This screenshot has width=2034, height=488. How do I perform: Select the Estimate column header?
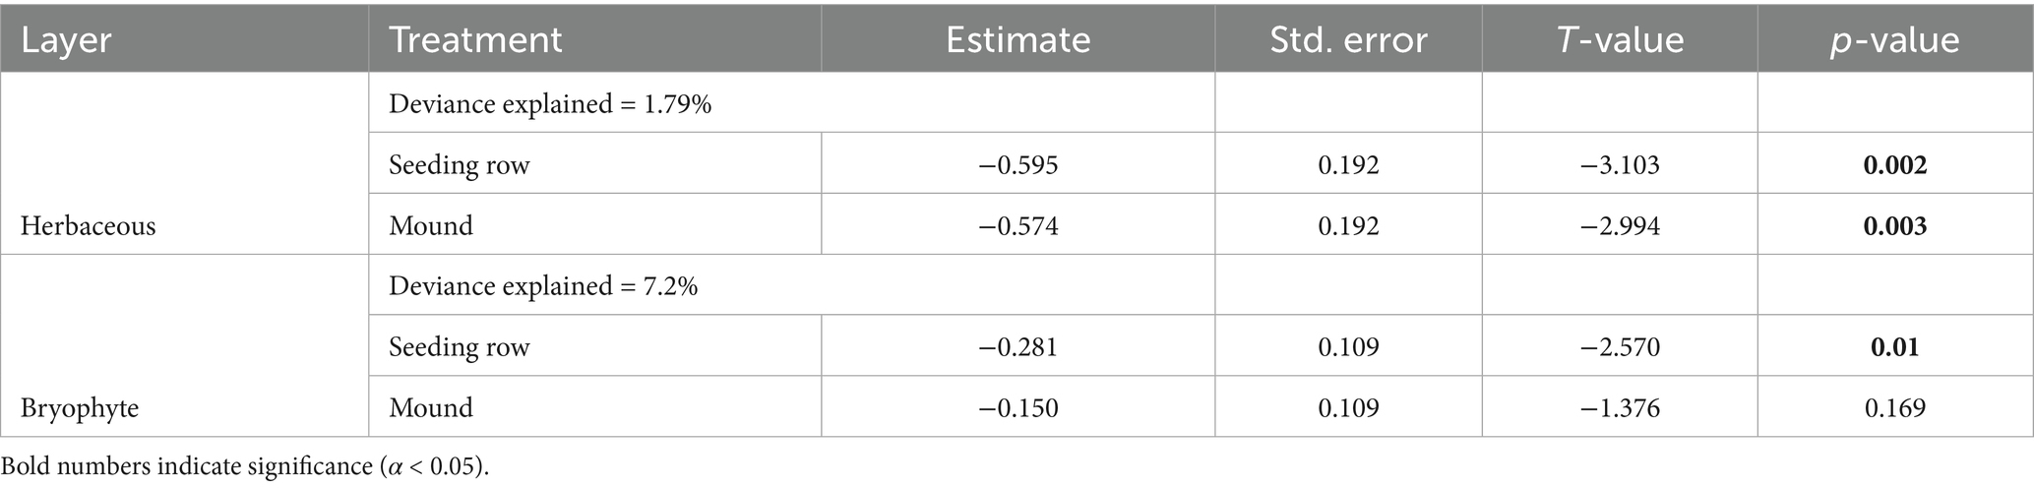1017,39
